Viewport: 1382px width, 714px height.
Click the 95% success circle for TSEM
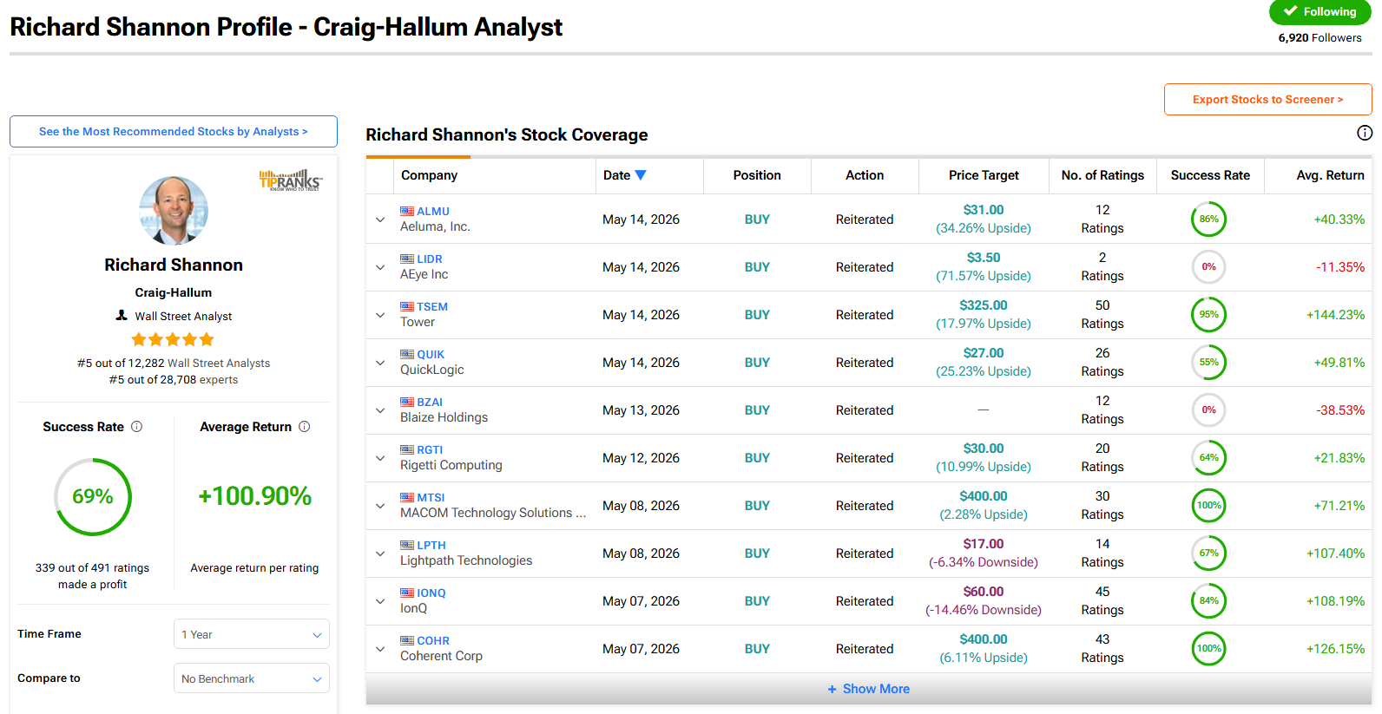coord(1208,315)
